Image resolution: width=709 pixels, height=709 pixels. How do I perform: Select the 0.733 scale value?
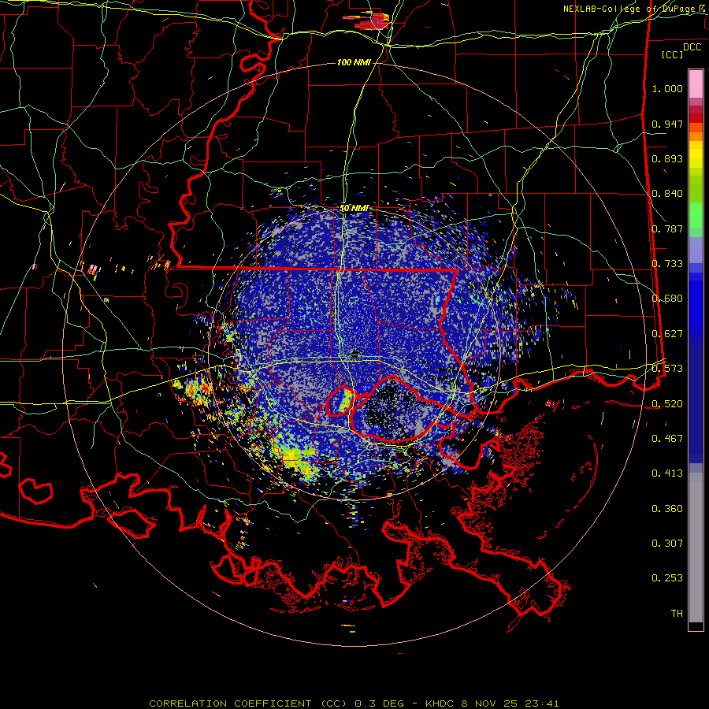(667, 264)
